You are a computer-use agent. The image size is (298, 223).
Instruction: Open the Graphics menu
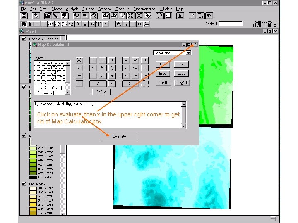(105, 9)
